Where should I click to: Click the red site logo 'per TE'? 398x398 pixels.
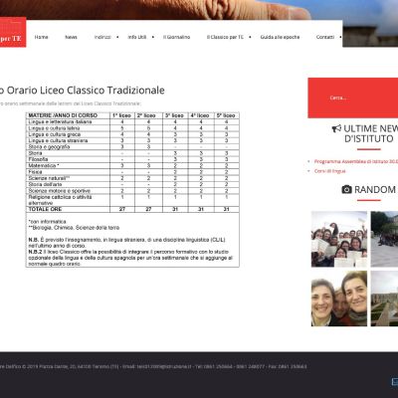[x=13, y=32]
